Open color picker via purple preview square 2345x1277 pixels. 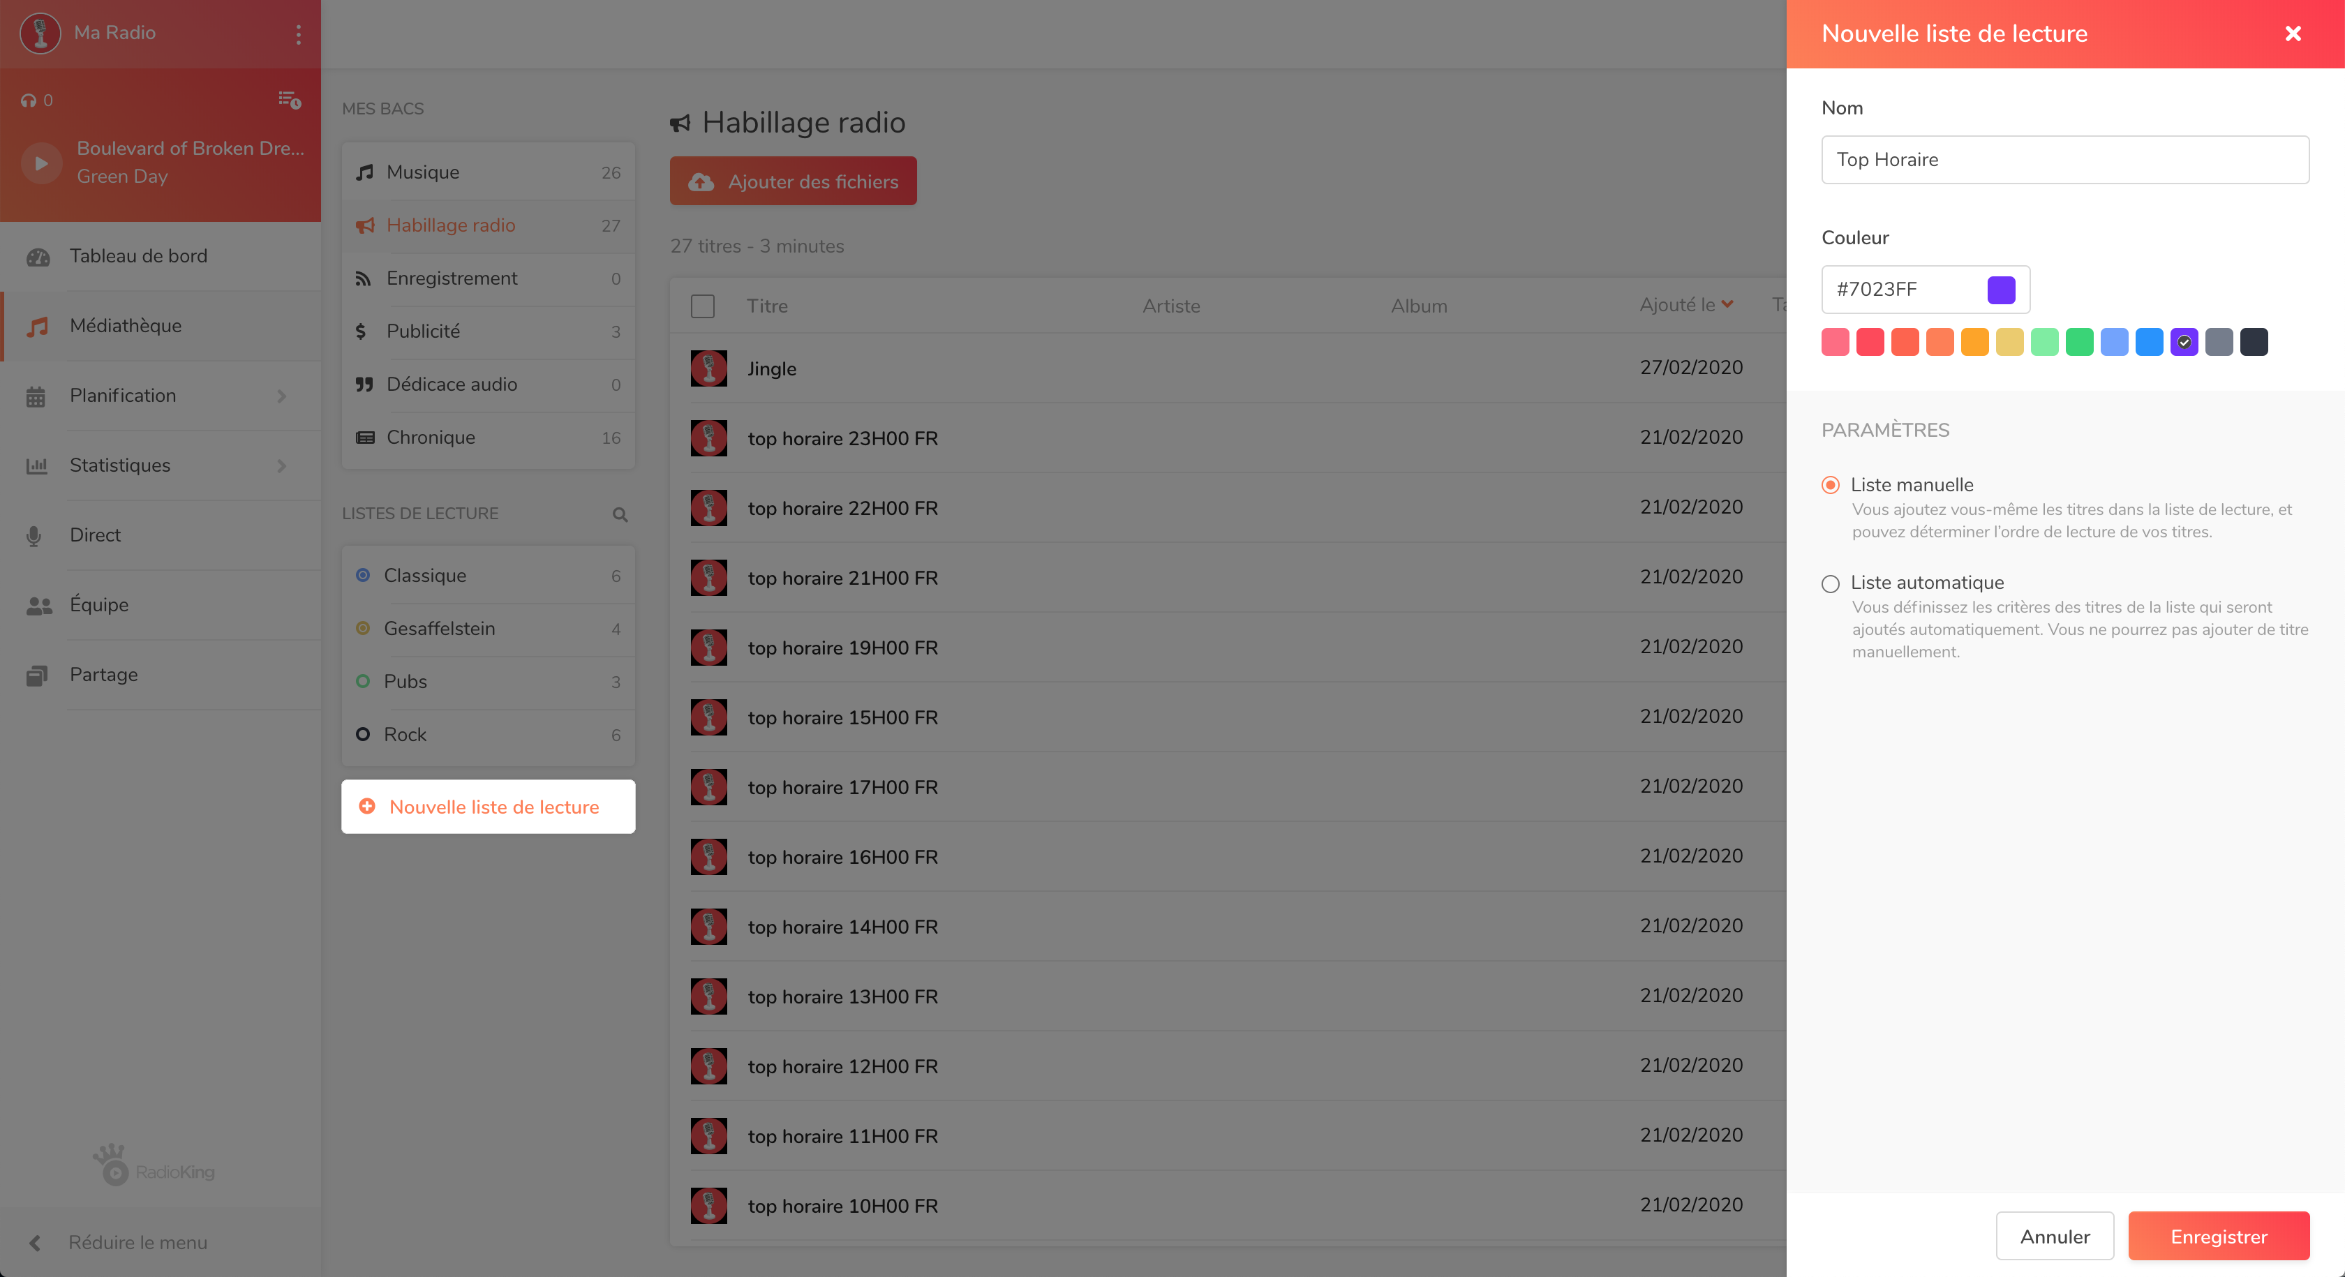tap(2001, 290)
